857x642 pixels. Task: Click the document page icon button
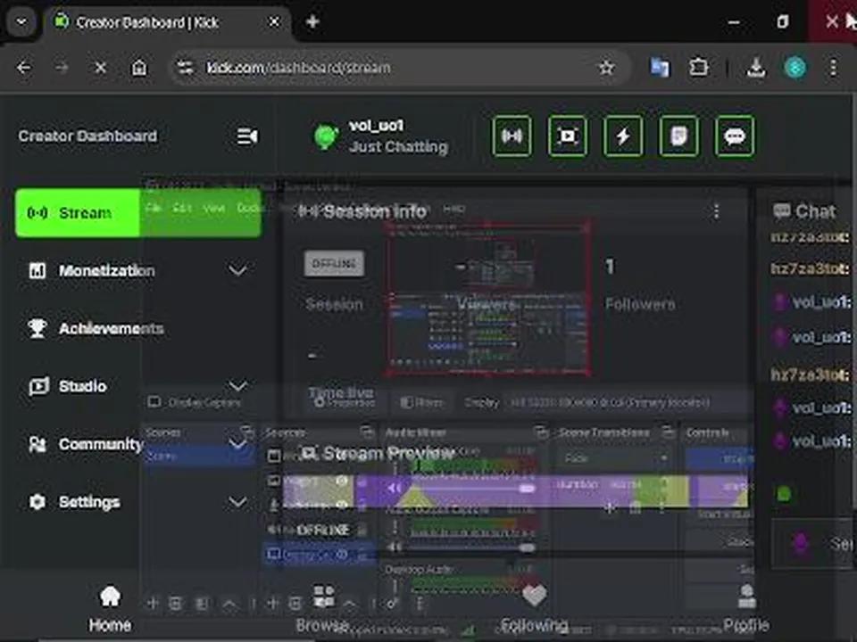(678, 136)
